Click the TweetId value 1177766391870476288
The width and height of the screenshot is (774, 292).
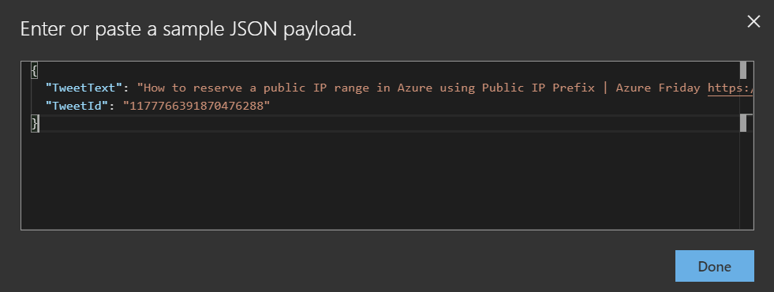pyautogui.click(x=196, y=106)
